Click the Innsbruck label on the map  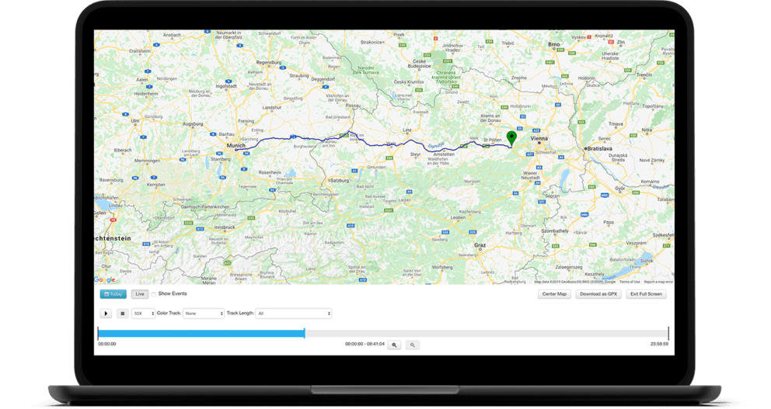pyautogui.click(x=224, y=227)
